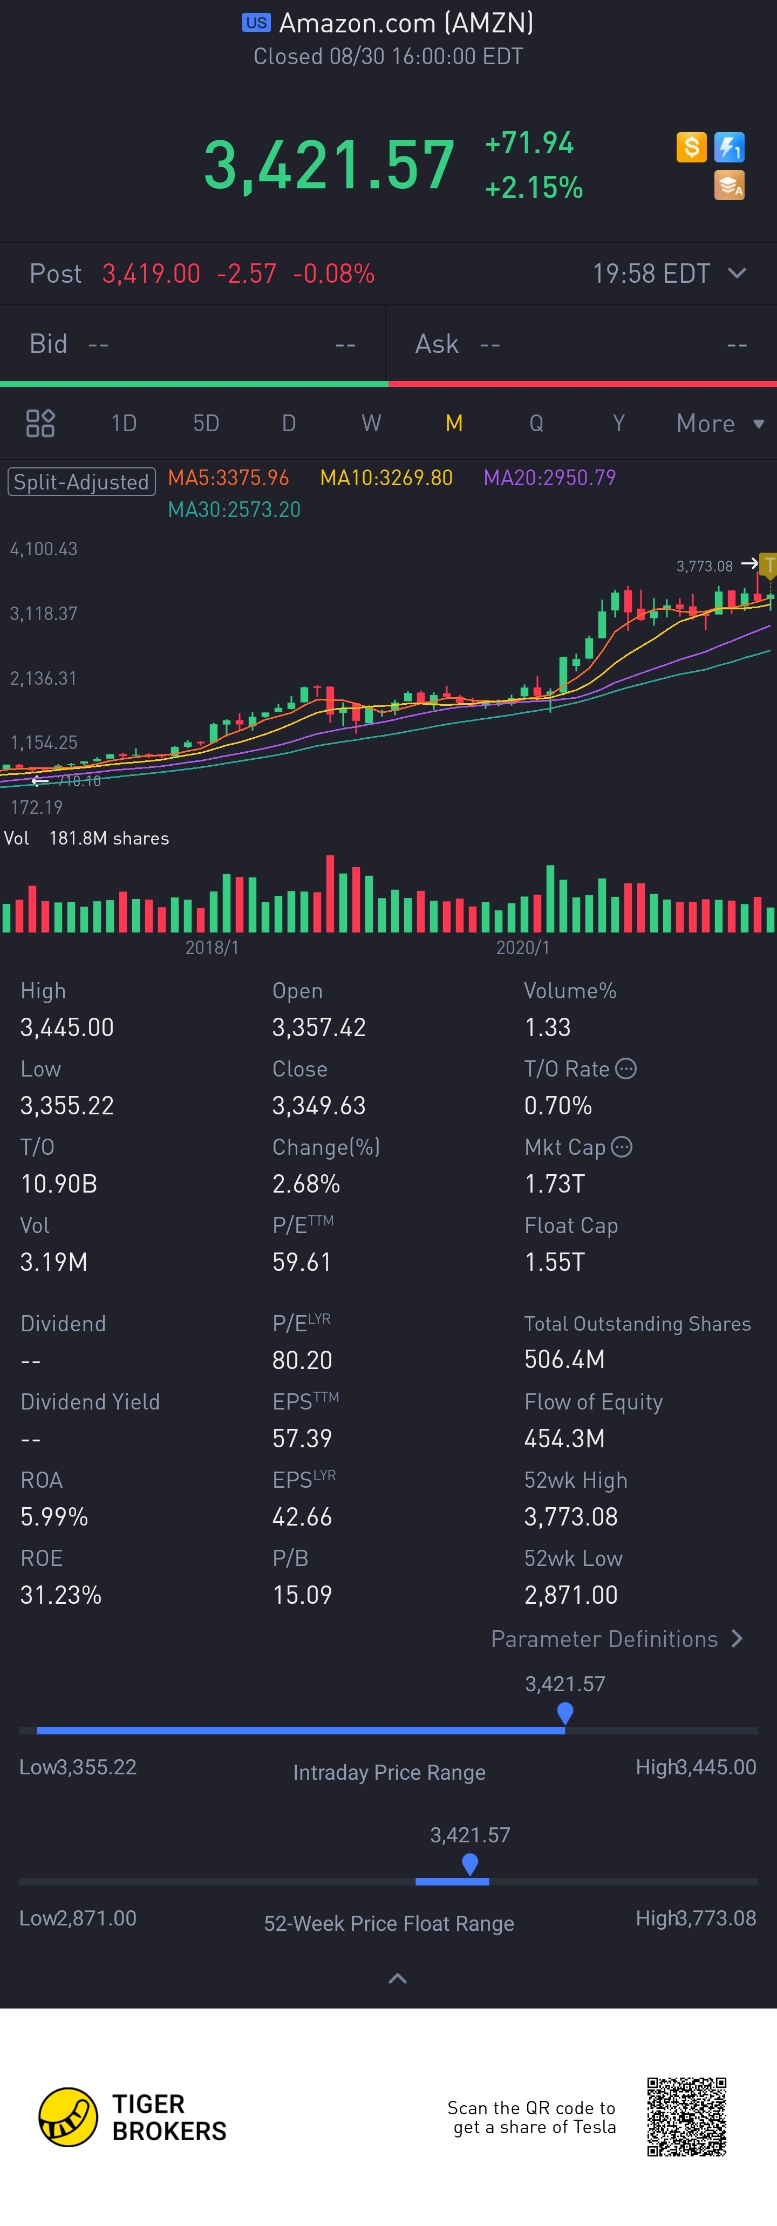Tap the MA30:2573.20 indicator label
This screenshot has width=777, height=2226.
click(x=234, y=510)
